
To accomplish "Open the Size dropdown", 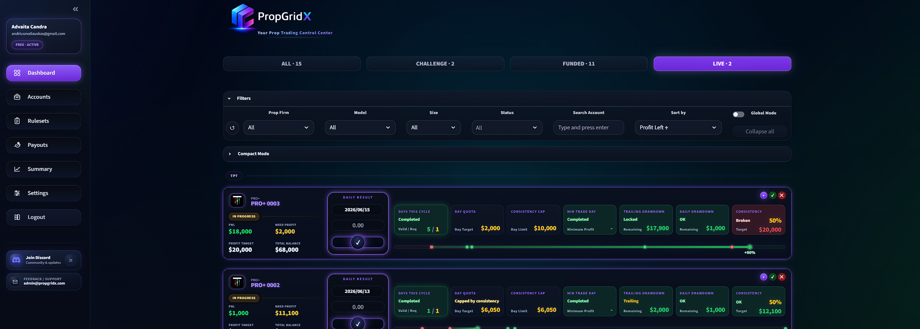I will point(434,128).
